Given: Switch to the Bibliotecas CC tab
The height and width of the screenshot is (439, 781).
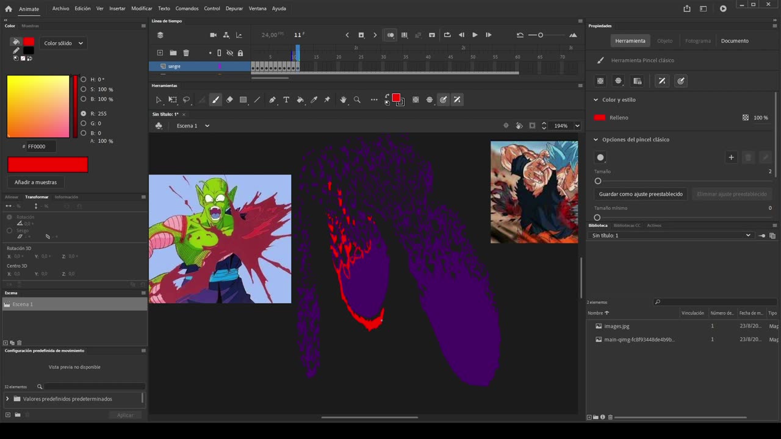Looking at the screenshot, I should [x=627, y=226].
